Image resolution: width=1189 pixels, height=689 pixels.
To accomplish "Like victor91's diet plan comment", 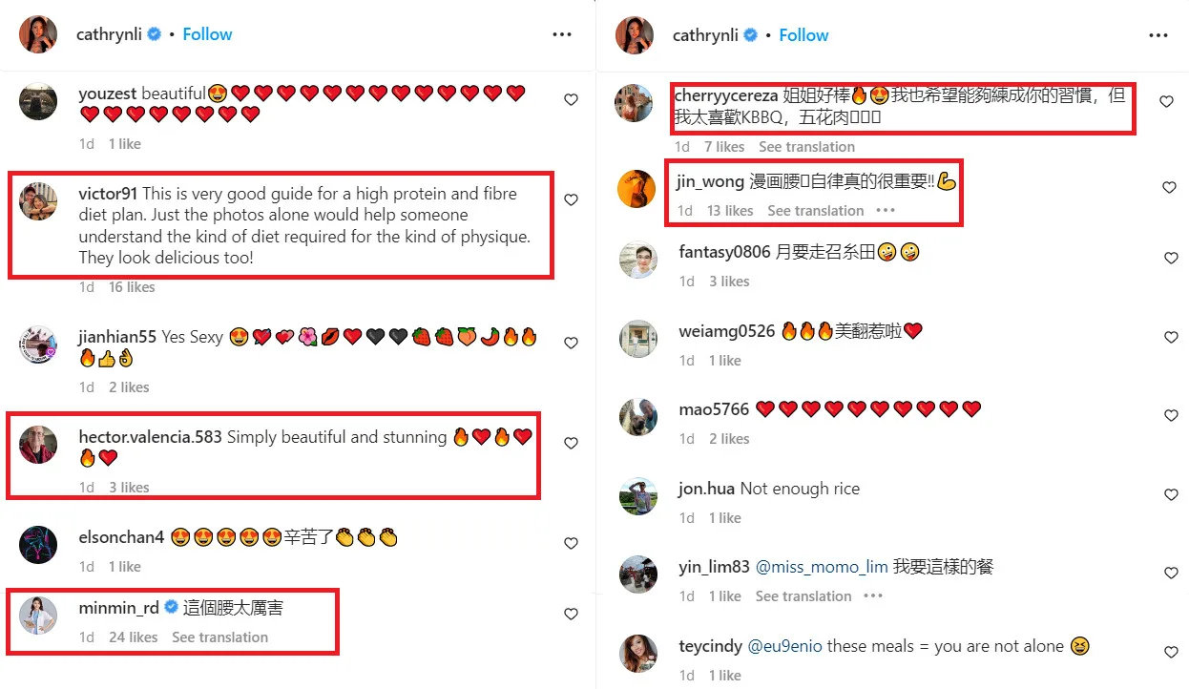I will [x=571, y=199].
